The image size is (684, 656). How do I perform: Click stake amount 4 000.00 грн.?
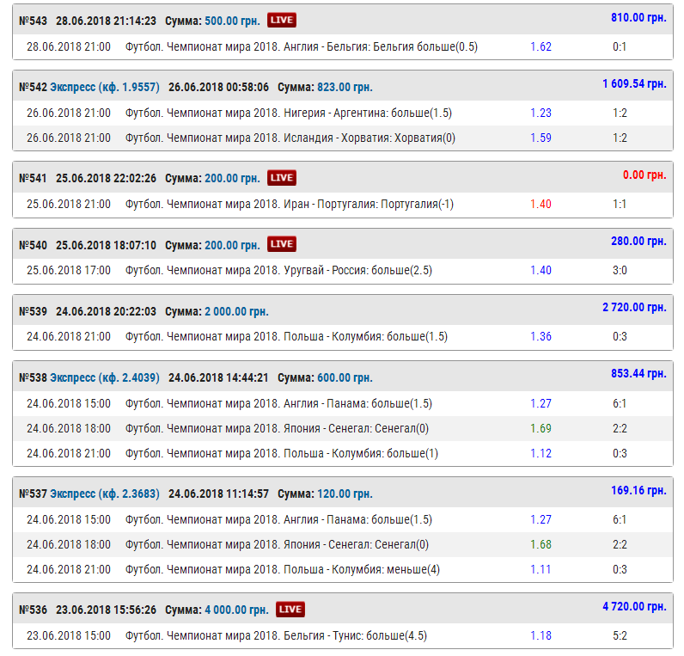click(236, 610)
